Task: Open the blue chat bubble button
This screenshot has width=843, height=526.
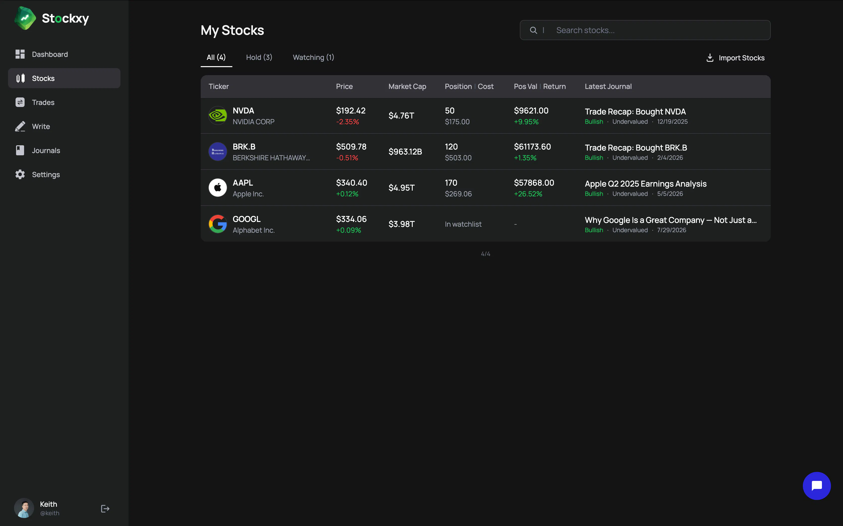Action: (816, 486)
